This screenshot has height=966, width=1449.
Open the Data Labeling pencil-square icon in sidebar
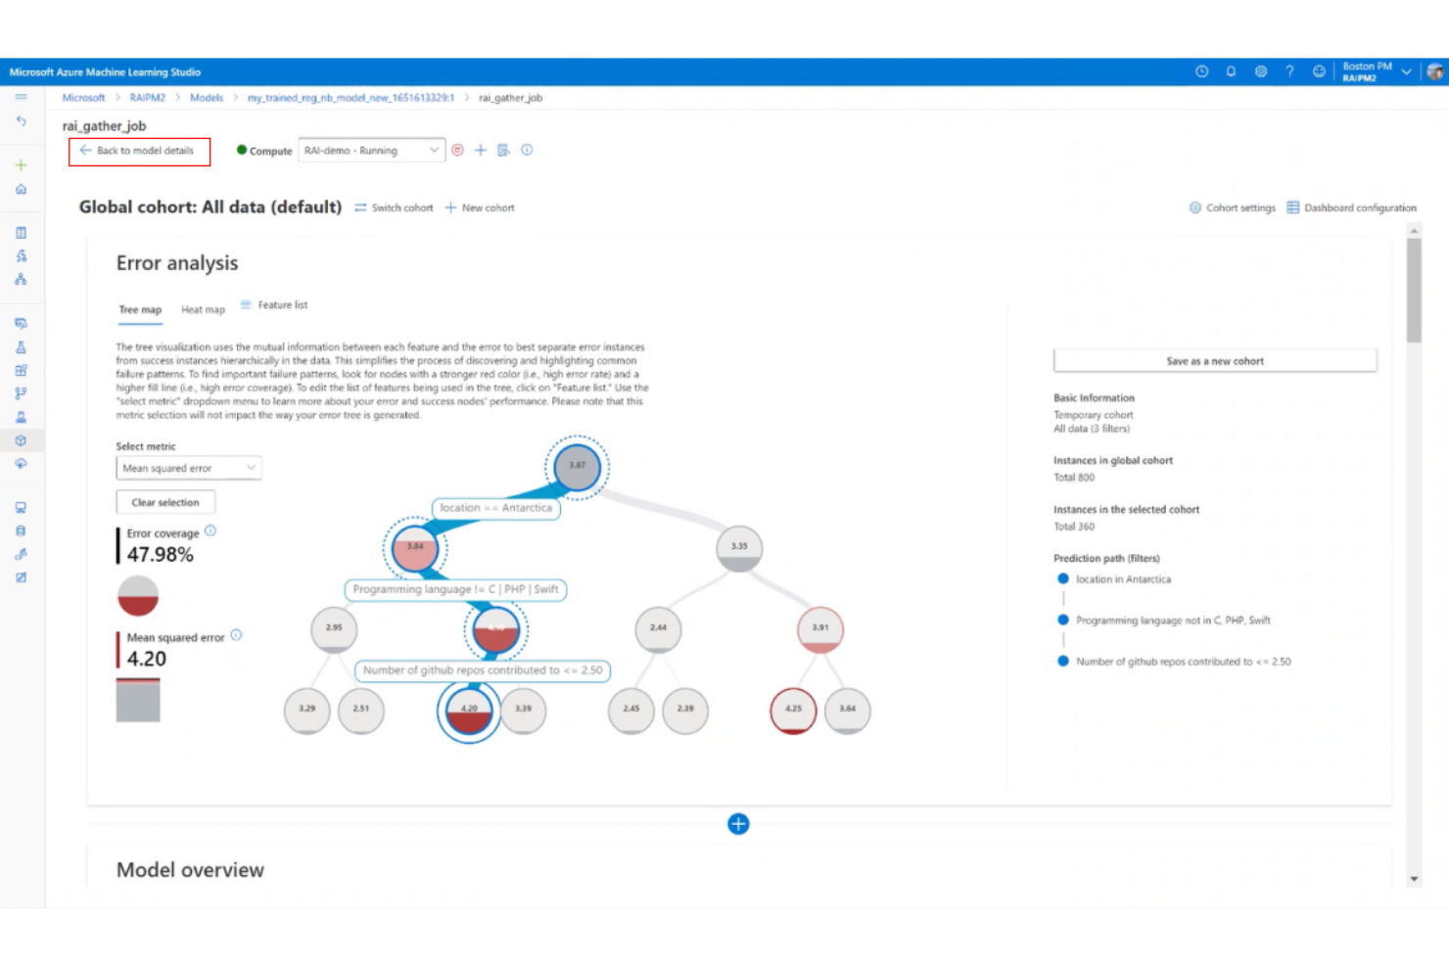[21, 577]
